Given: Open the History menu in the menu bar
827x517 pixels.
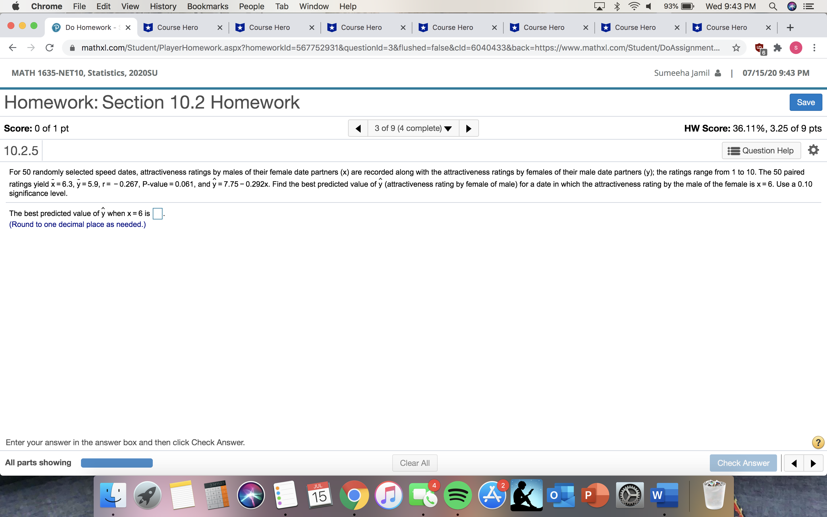Looking at the screenshot, I should (x=163, y=6).
